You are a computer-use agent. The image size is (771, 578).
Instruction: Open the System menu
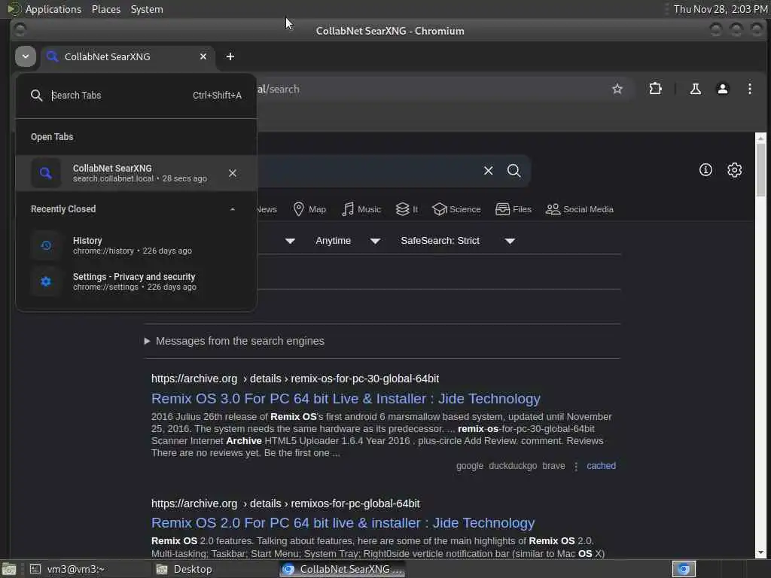147,9
